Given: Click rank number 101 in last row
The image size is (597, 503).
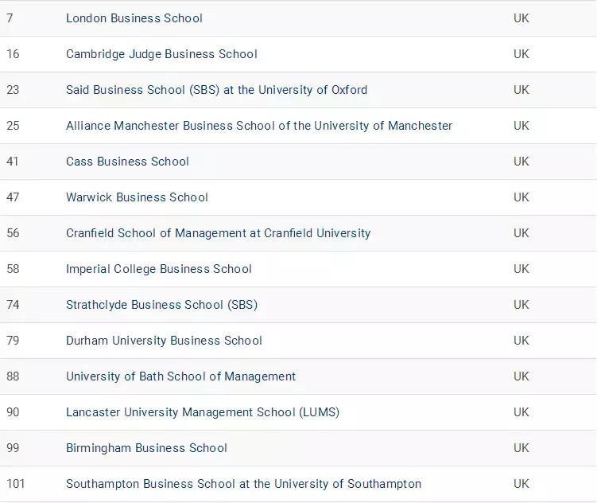Looking at the screenshot, I should click(x=15, y=484).
